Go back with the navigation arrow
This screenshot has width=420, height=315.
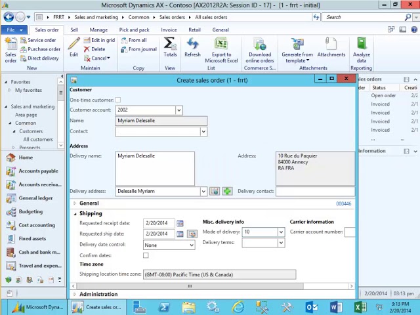coord(9,17)
